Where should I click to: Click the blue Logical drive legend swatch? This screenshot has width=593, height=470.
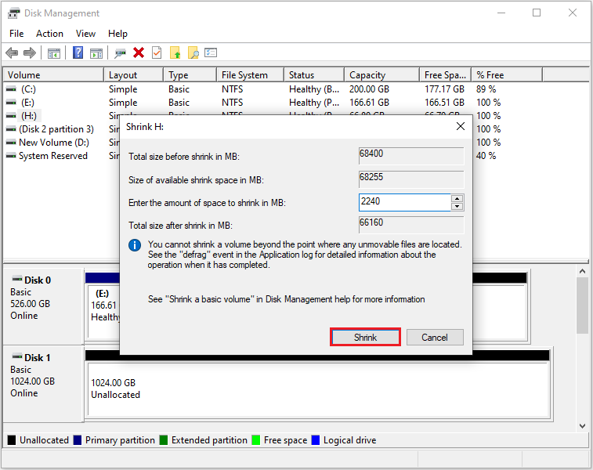(316, 440)
